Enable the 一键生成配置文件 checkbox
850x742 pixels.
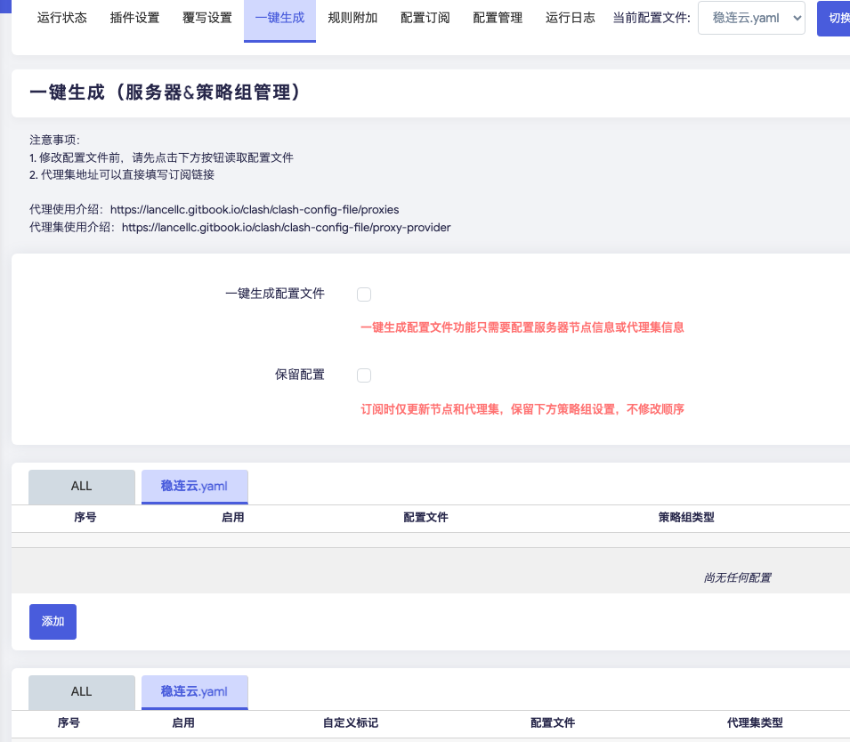pyautogui.click(x=364, y=294)
